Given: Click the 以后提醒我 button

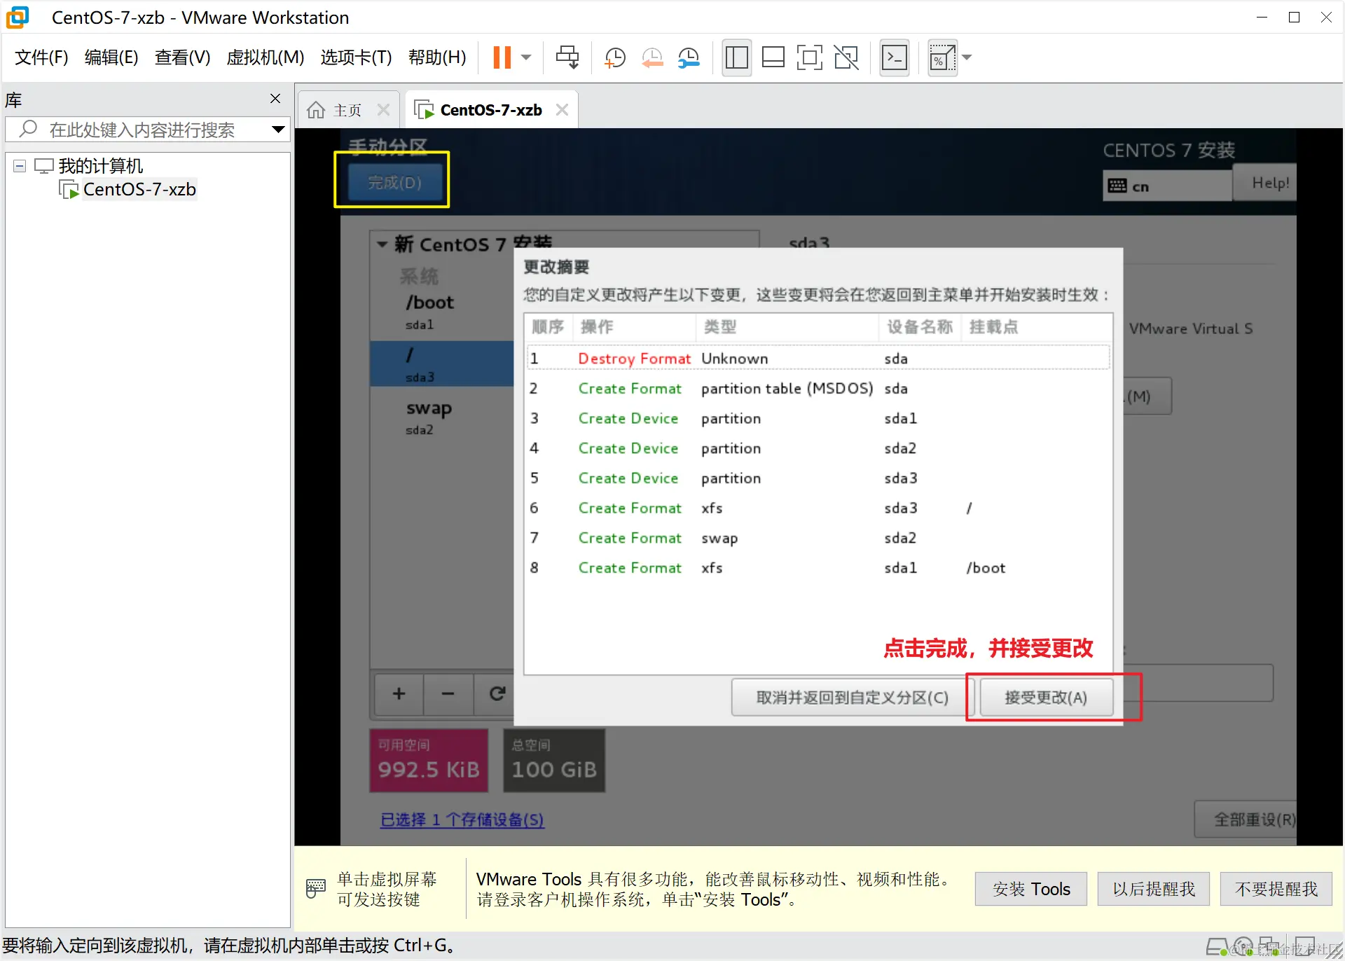Looking at the screenshot, I should pyautogui.click(x=1154, y=890).
